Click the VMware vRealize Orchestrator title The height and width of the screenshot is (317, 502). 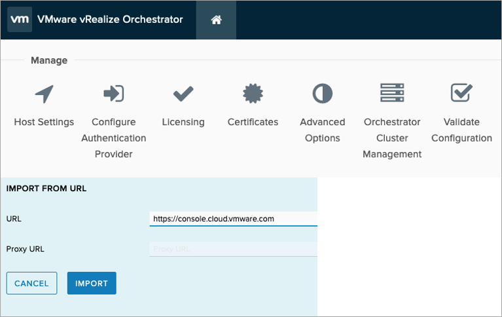110,19
